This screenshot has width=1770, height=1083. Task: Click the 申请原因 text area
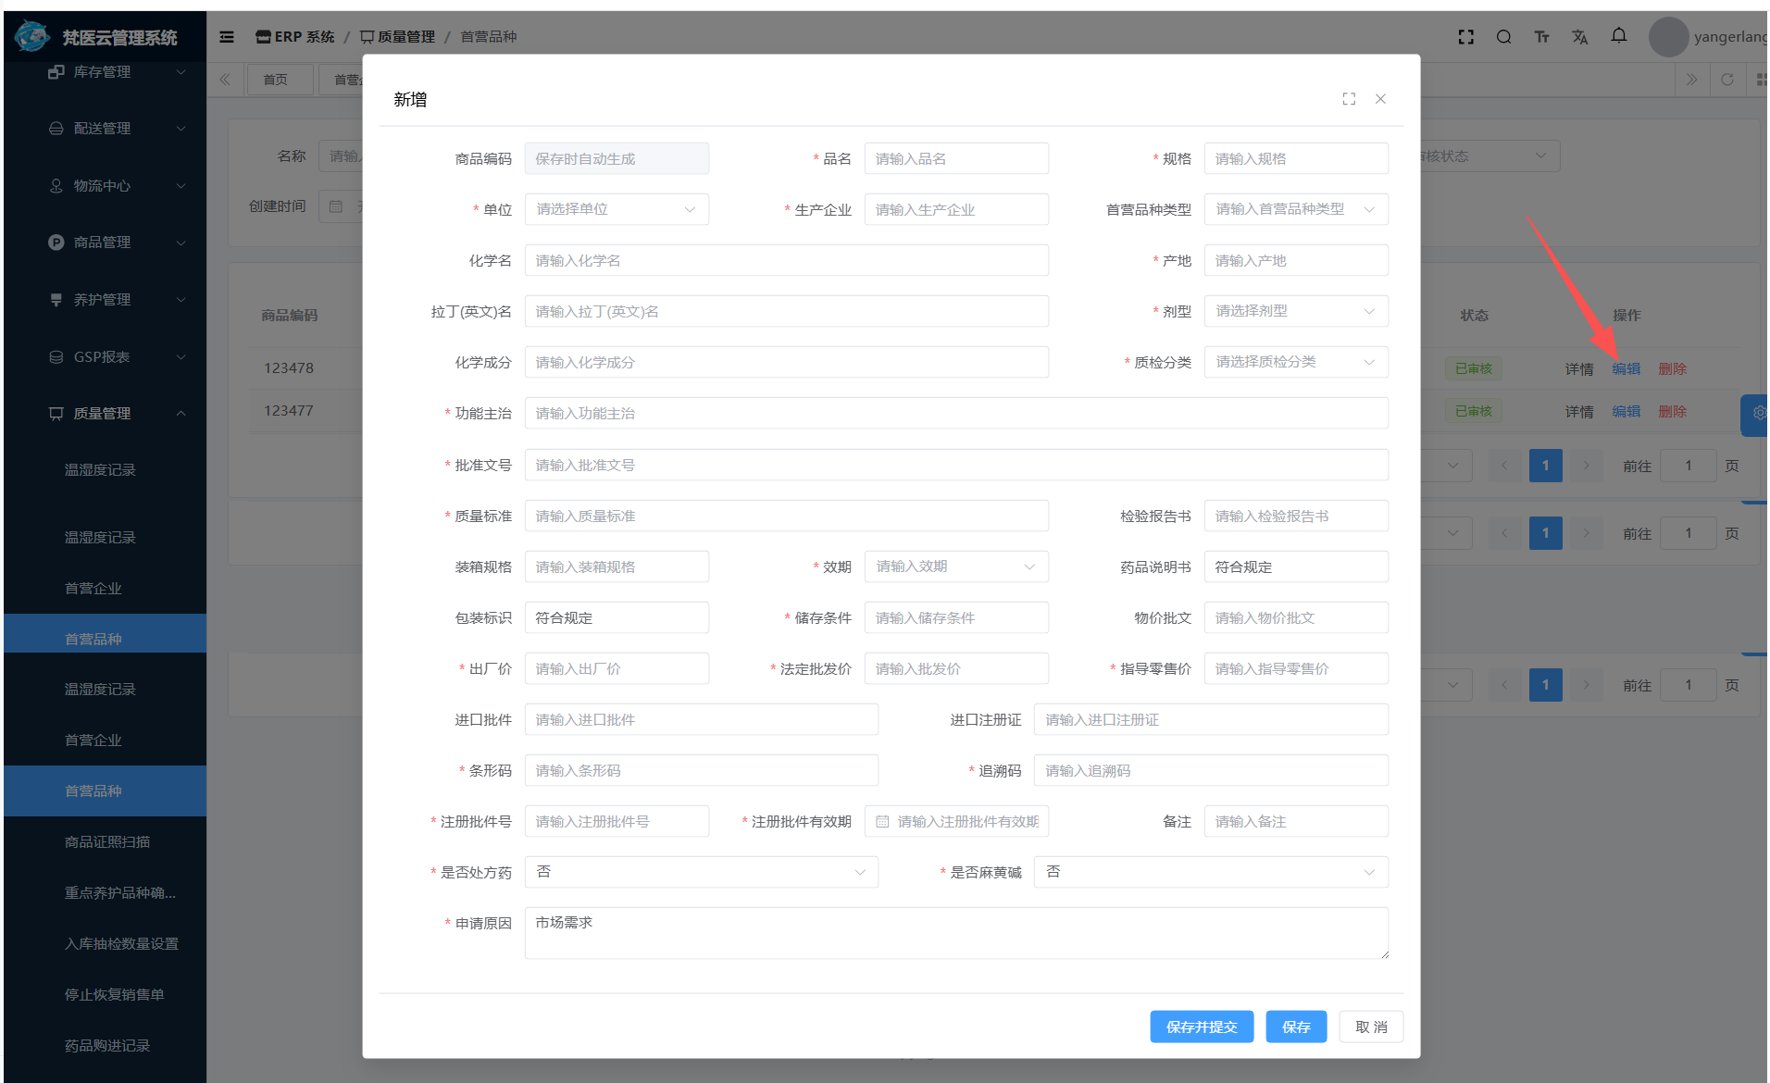tap(955, 932)
